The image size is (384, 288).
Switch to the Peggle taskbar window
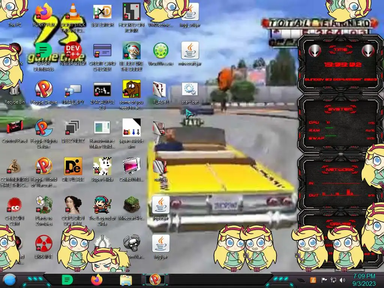(x=155, y=280)
